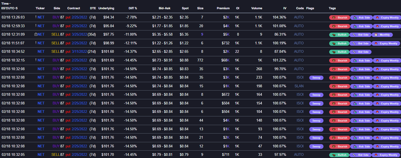Image resolution: width=401 pixels, height=158 pixels.
Task: Click the Premium column header
Action: (x=223, y=8)
